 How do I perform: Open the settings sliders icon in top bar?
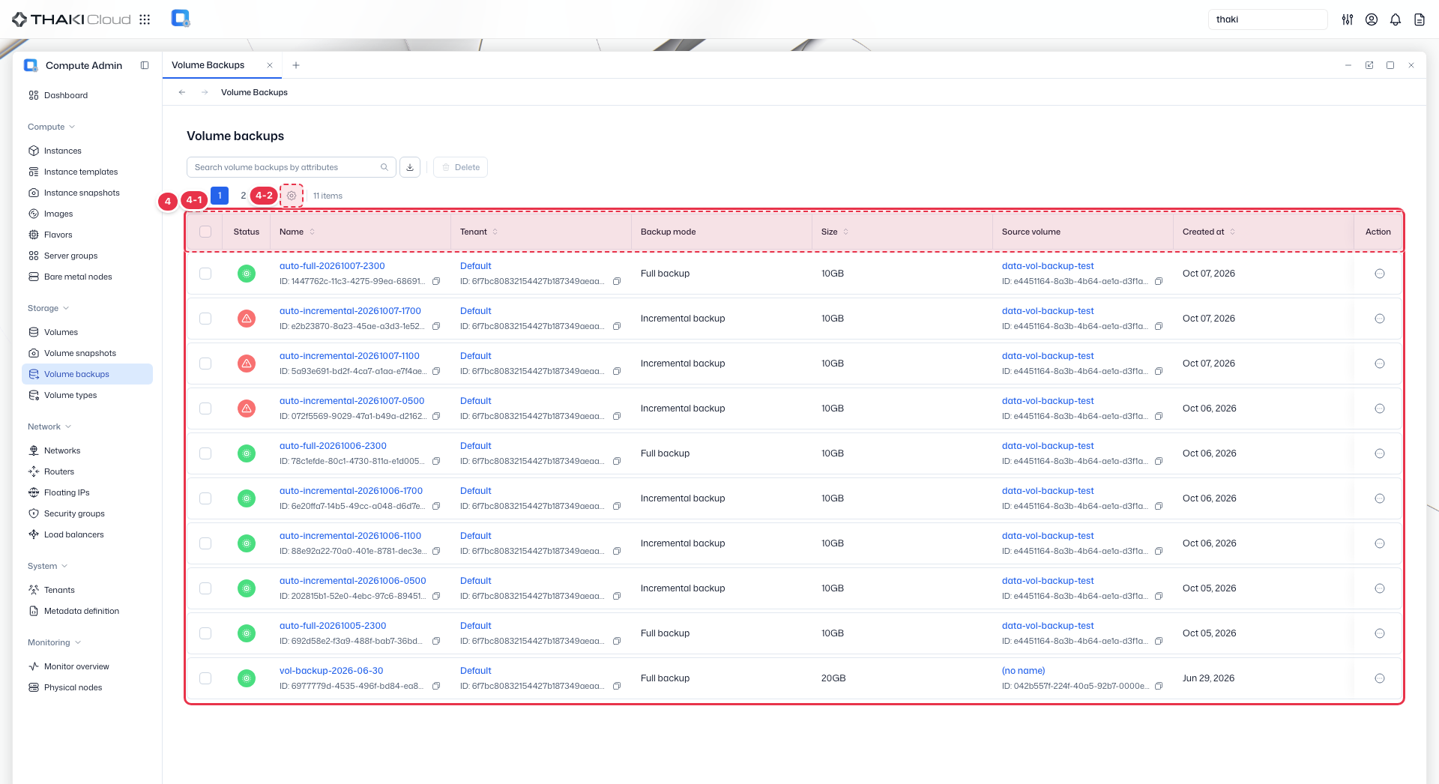(x=1348, y=19)
